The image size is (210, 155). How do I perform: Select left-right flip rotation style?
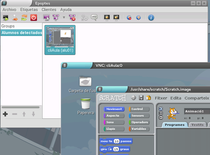(161, 113)
